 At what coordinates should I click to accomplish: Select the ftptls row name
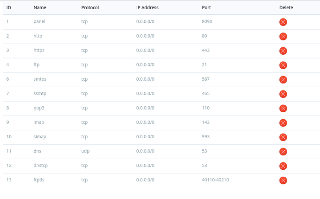tap(39, 180)
